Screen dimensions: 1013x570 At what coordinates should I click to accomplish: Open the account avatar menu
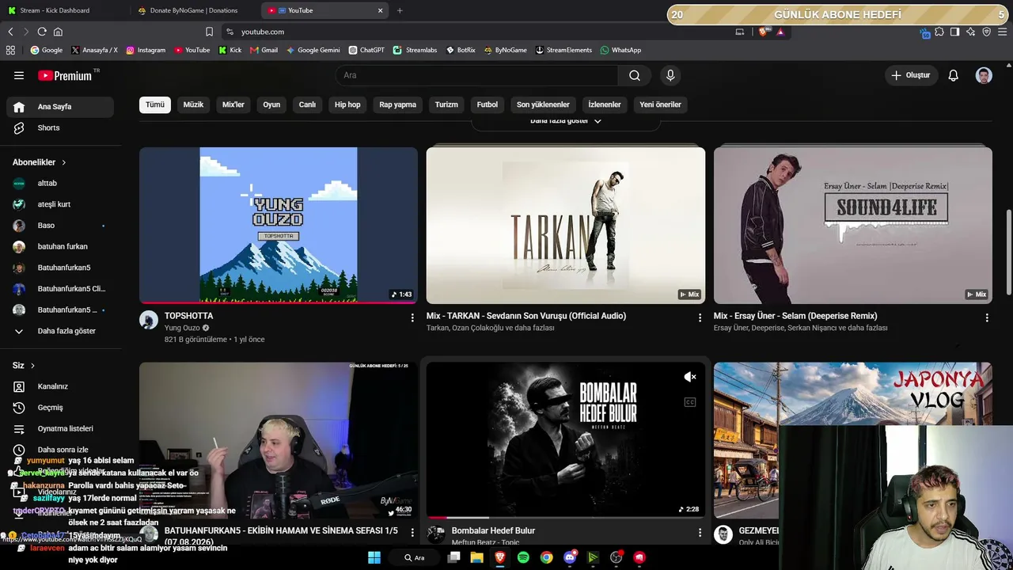984,75
